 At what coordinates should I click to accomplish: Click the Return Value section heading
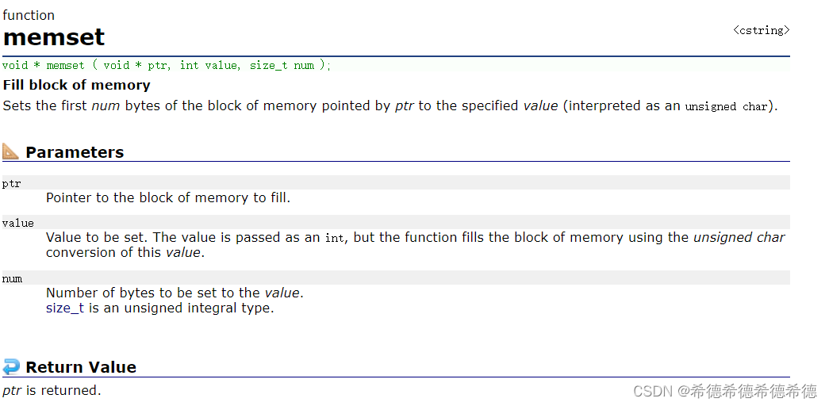pos(81,367)
